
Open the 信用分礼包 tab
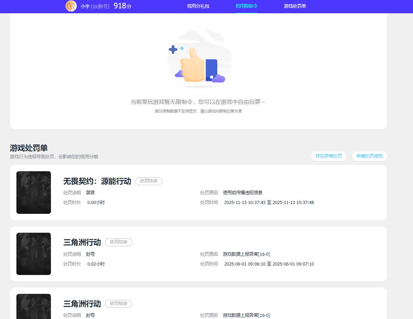point(198,6)
